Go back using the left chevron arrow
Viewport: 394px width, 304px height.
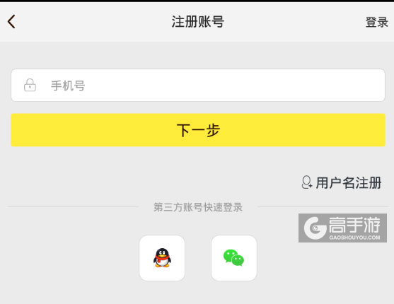click(11, 22)
